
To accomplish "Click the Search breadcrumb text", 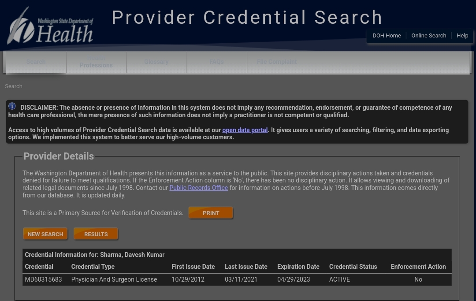I will (14, 86).
